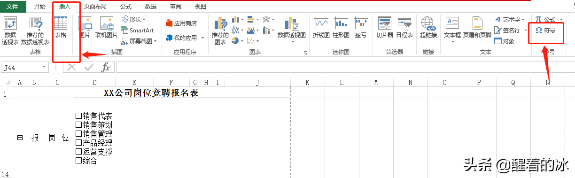Select row 1 header
This screenshot has height=178, width=575.
pos(6,93)
